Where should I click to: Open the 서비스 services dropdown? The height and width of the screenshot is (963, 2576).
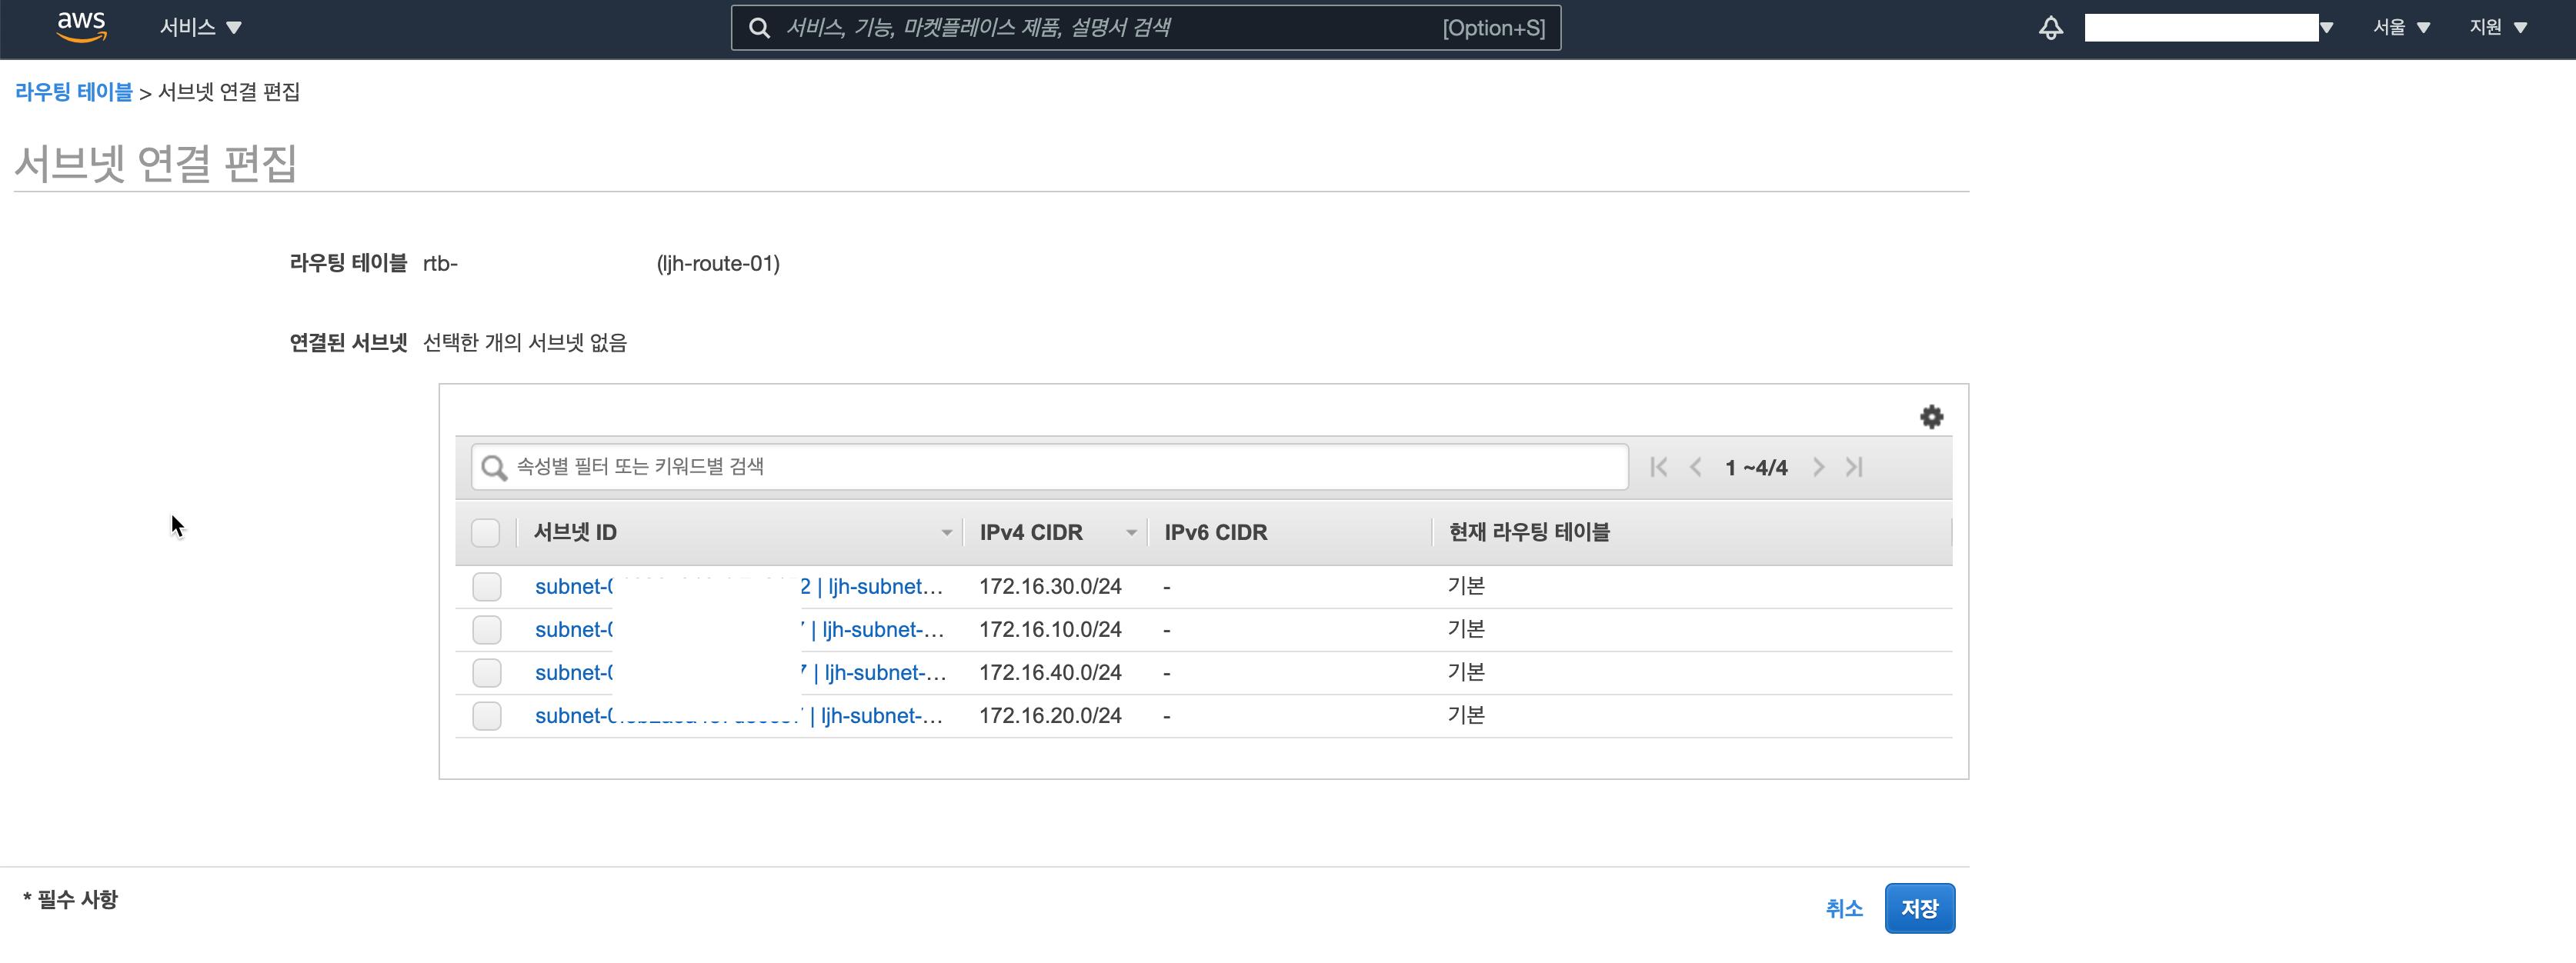[x=200, y=28]
